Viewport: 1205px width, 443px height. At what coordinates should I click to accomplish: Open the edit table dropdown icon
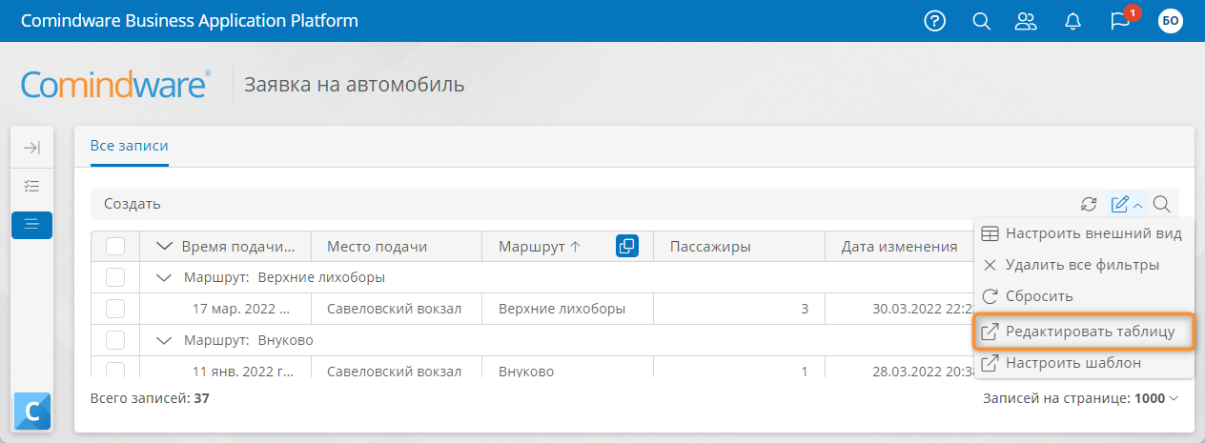click(x=1126, y=204)
